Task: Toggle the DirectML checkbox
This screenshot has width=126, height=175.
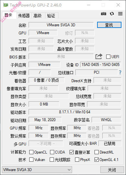Action: (x=96, y=152)
